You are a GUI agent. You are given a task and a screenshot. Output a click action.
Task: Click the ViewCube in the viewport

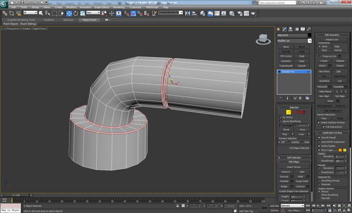pyautogui.click(x=263, y=39)
